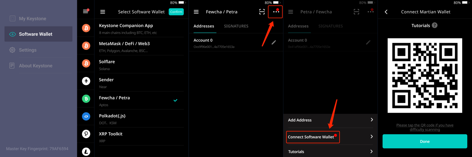Select the green Bitcoin Cash coin icon
472x157 pixels.
(86, 99)
